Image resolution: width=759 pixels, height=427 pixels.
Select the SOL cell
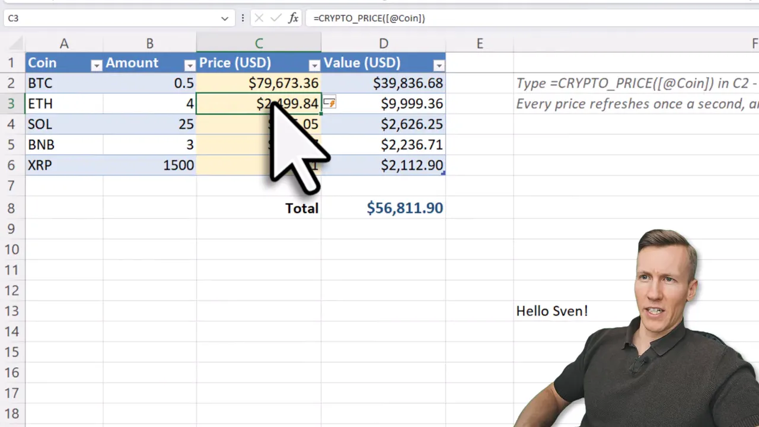click(64, 124)
